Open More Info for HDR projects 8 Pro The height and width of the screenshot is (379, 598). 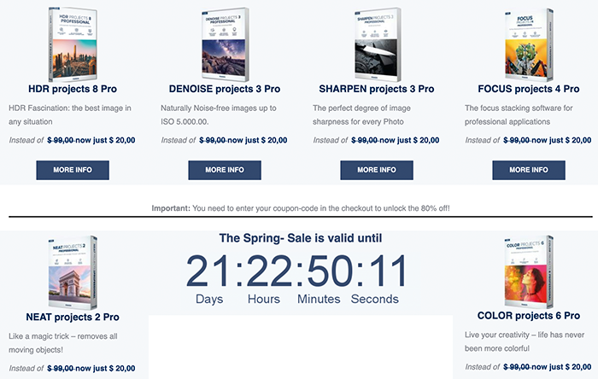[x=73, y=170]
